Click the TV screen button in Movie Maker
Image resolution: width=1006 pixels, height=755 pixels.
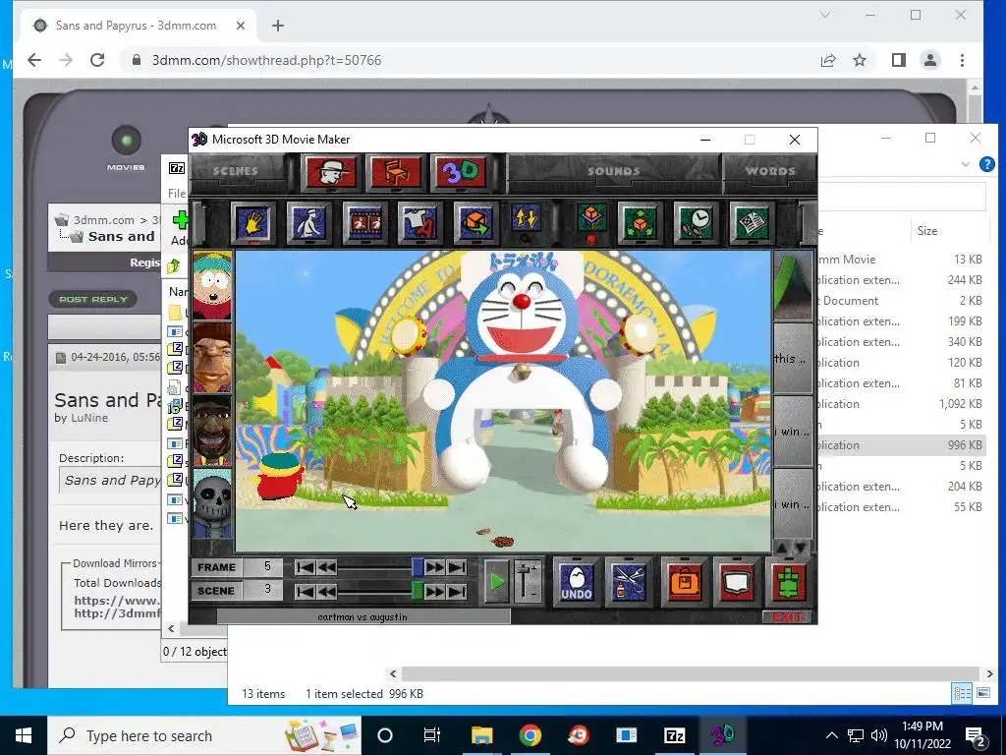pos(737,582)
